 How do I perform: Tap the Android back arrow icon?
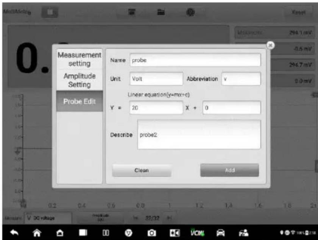tap(14, 233)
